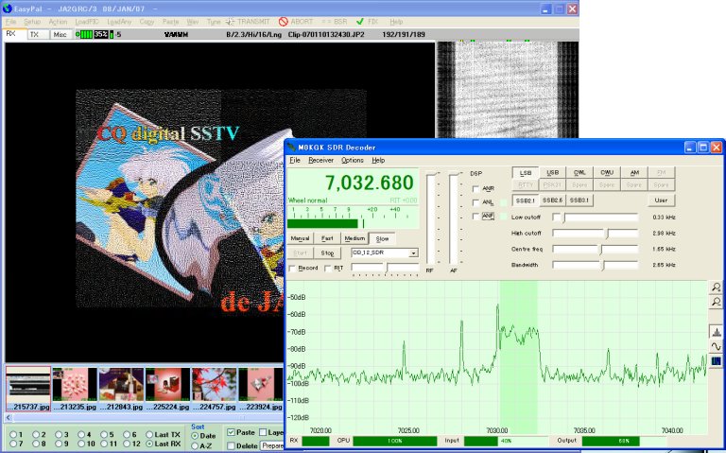Click the Stop receiver button
Viewport: 726px width, 453px height.
tap(327, 253)
